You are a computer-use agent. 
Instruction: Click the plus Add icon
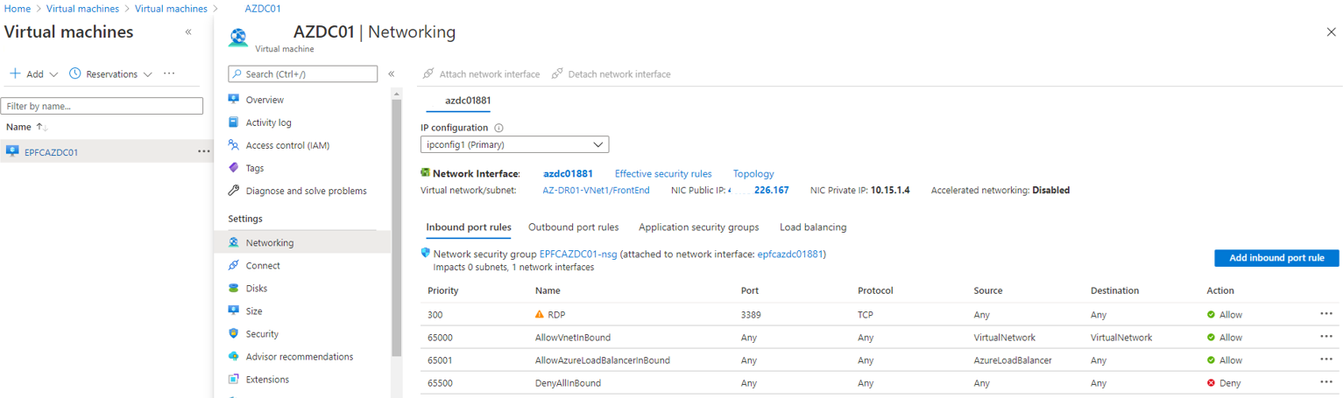pyautogui.click(x=15, y=73)
